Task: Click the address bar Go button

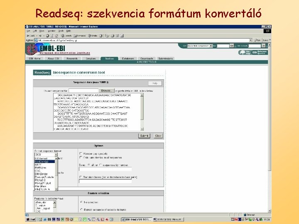Action: point(257,40)
